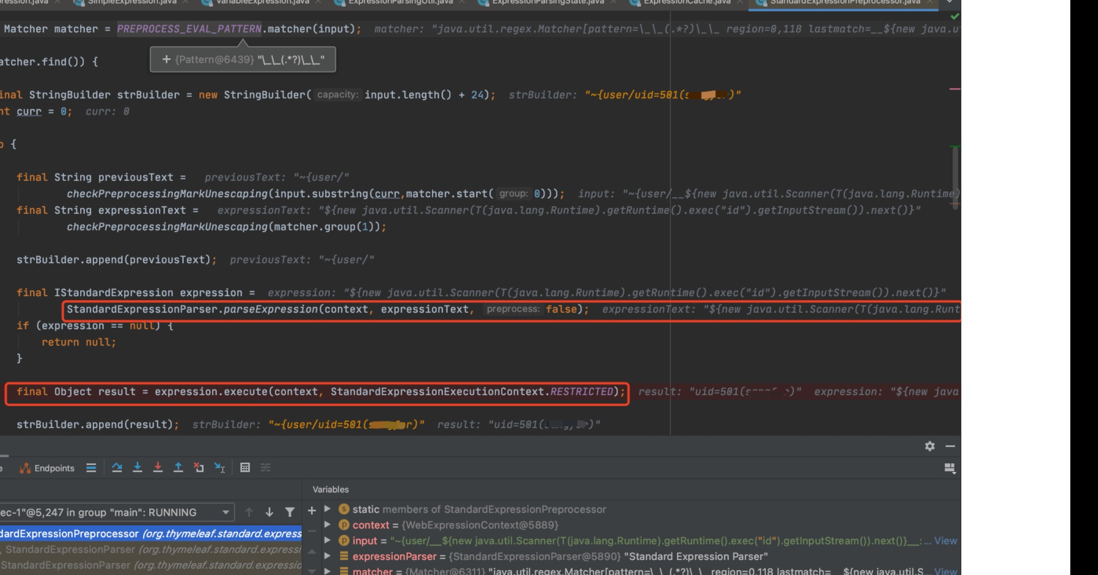Add a new watch with plus icon

[312, 510]
